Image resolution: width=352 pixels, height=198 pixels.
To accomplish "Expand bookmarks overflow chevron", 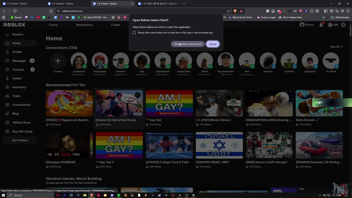I will point(324,17).
